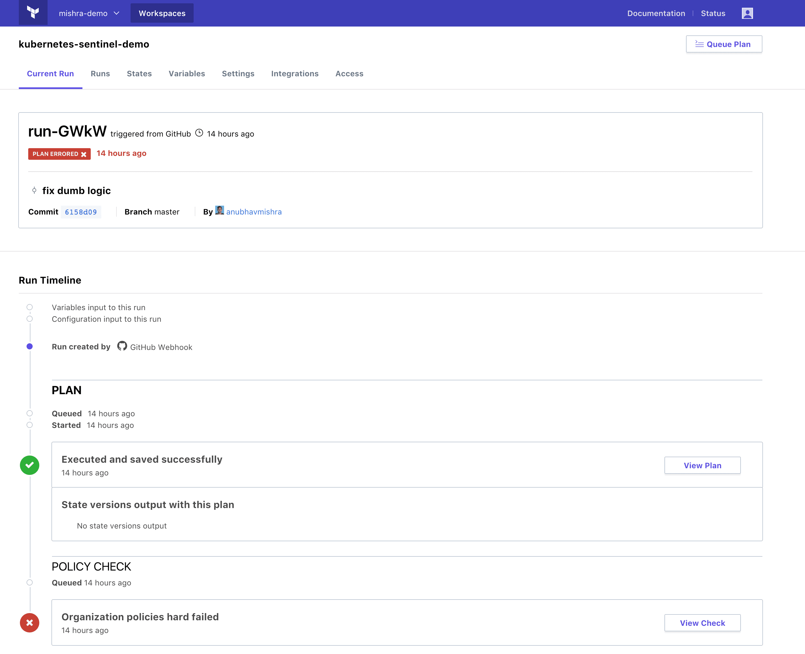Click the clock icon beside run time
The image size is (805, 654).
[199, 133]
